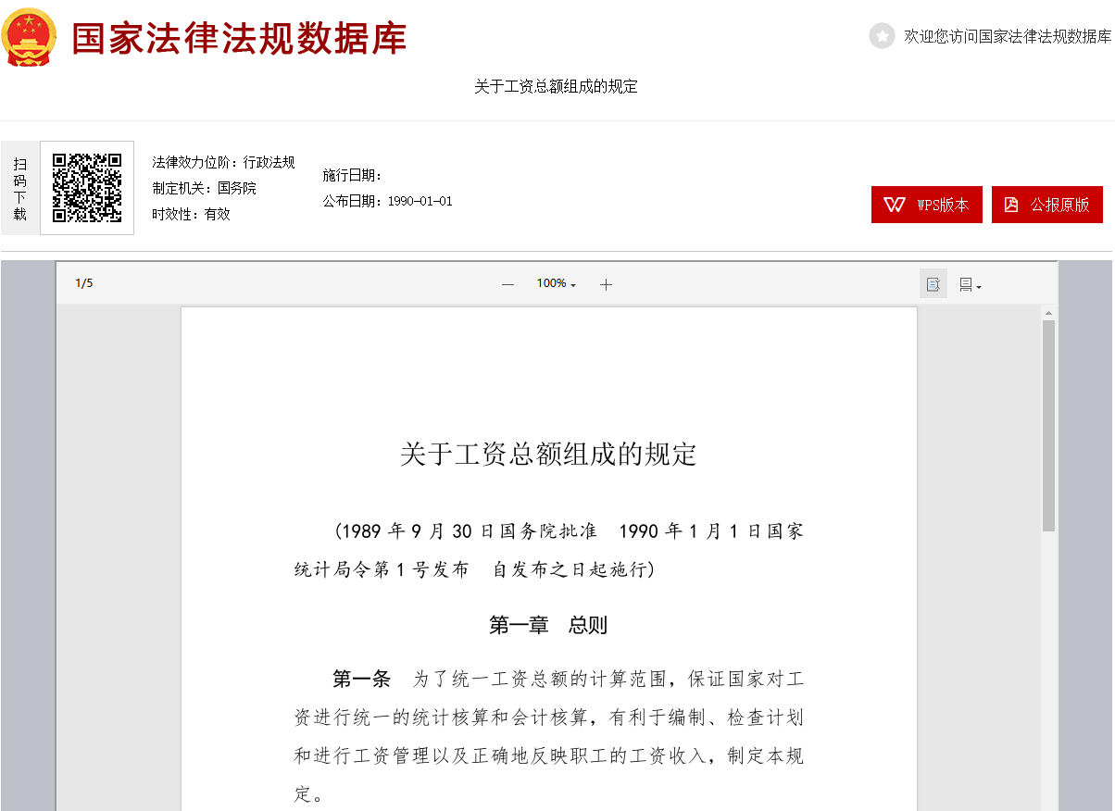Toggle the page thumbnail panel visibility
The width and height of the screenshot is (1115, 811).
tap(933, 283)
